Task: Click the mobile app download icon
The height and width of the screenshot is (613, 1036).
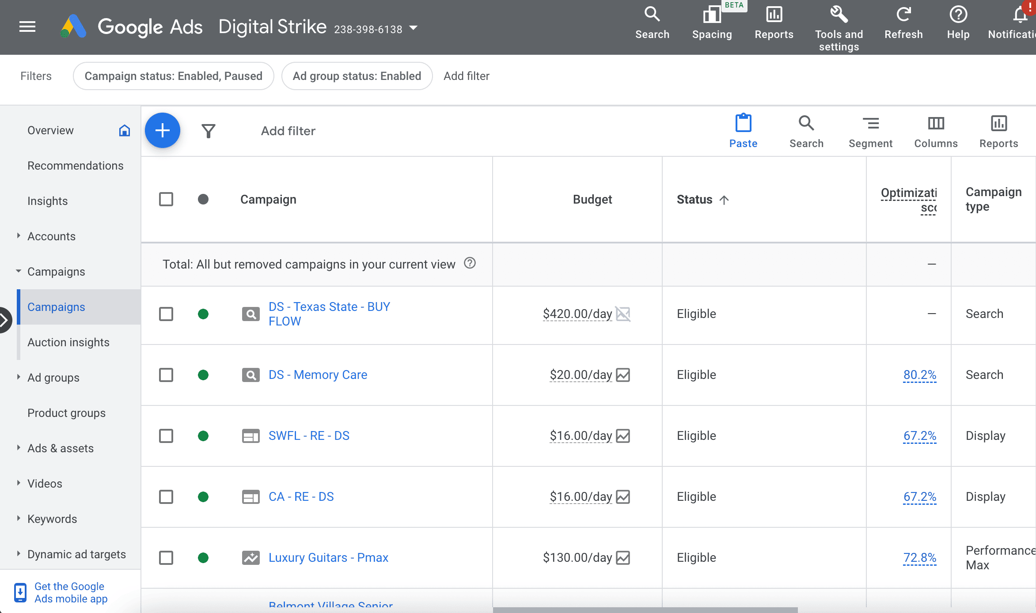Action: click(20, 593)
